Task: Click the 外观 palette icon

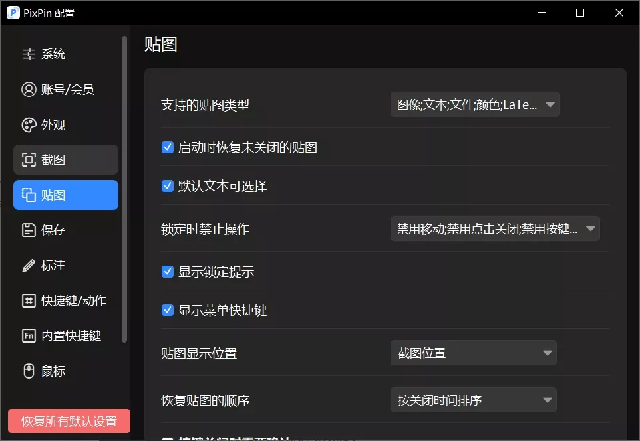Action: pyautogui.click(x=29, y=125)
